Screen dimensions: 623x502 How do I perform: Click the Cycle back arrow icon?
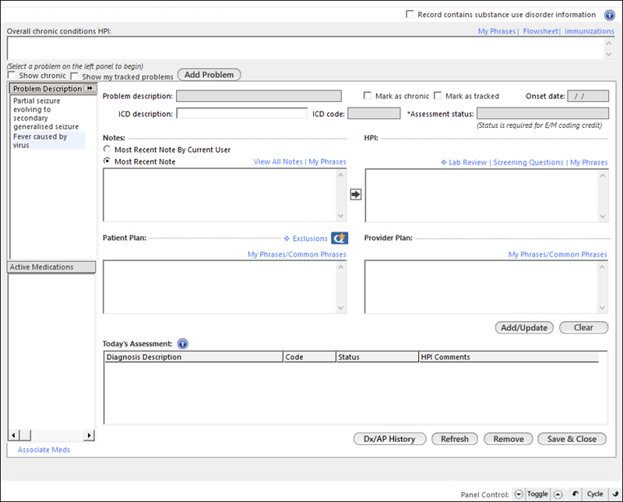575,493
